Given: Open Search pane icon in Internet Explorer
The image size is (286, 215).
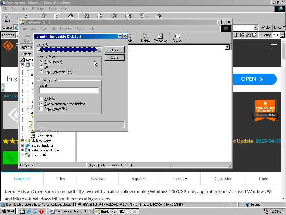Looking at the screenshot, I should [86, 16].
